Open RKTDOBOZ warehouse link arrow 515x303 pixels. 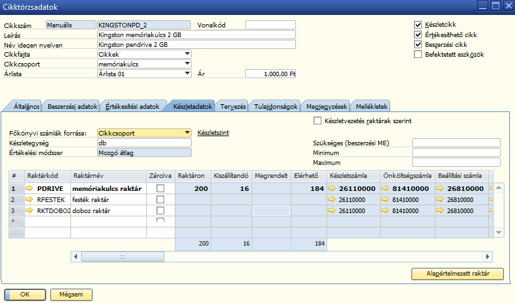[x=29, y=210]
